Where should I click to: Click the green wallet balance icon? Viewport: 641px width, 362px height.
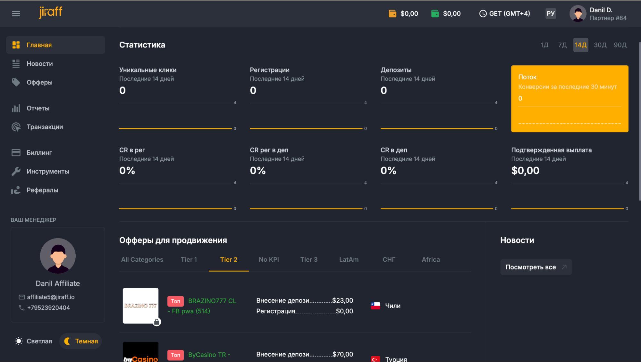pos(435,13)
